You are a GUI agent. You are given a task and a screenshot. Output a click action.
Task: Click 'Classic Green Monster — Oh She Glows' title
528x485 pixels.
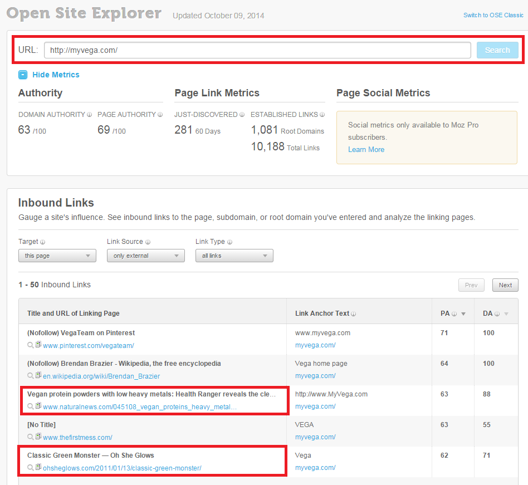(x=91, y=455)
